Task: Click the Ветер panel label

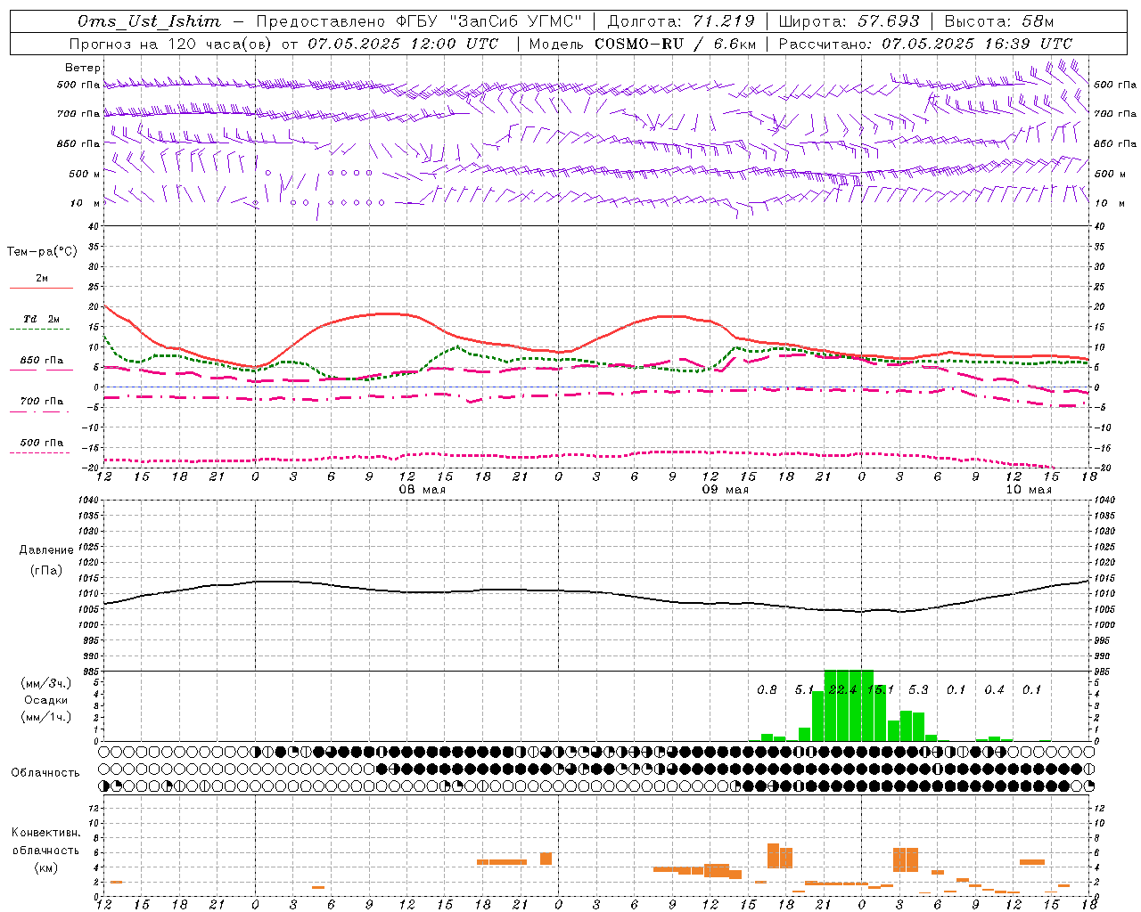Action: pos(83,68)
